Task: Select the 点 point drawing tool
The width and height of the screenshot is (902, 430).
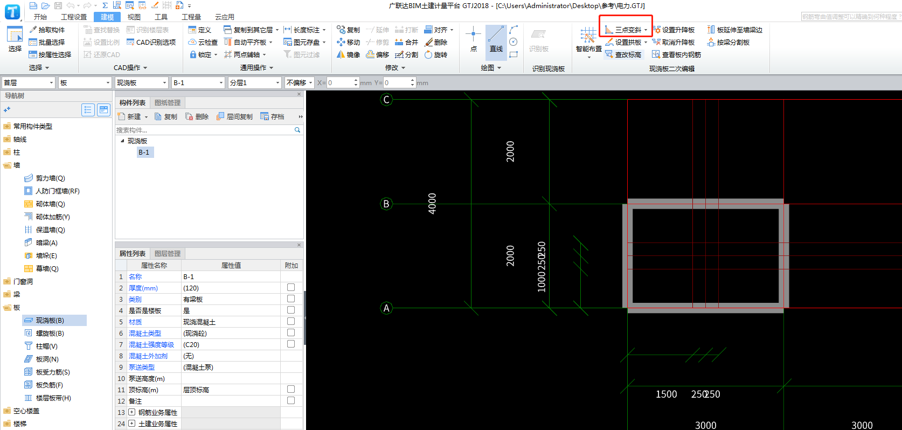Action: click(x=473, y=39)
